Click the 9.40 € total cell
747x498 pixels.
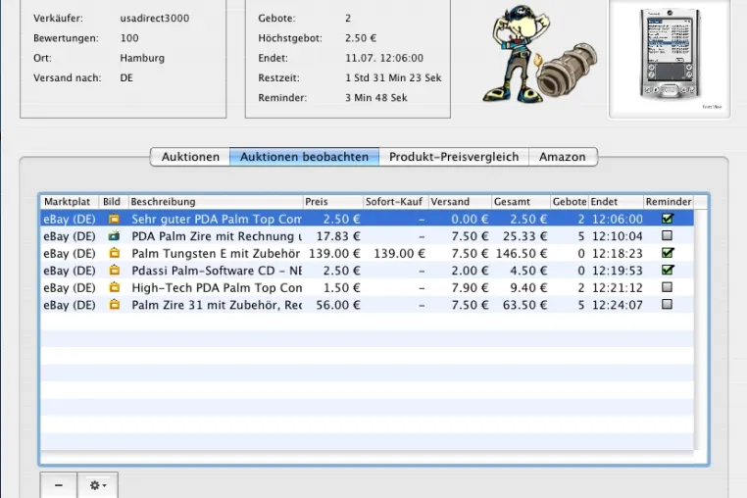[x=528, y=288]
